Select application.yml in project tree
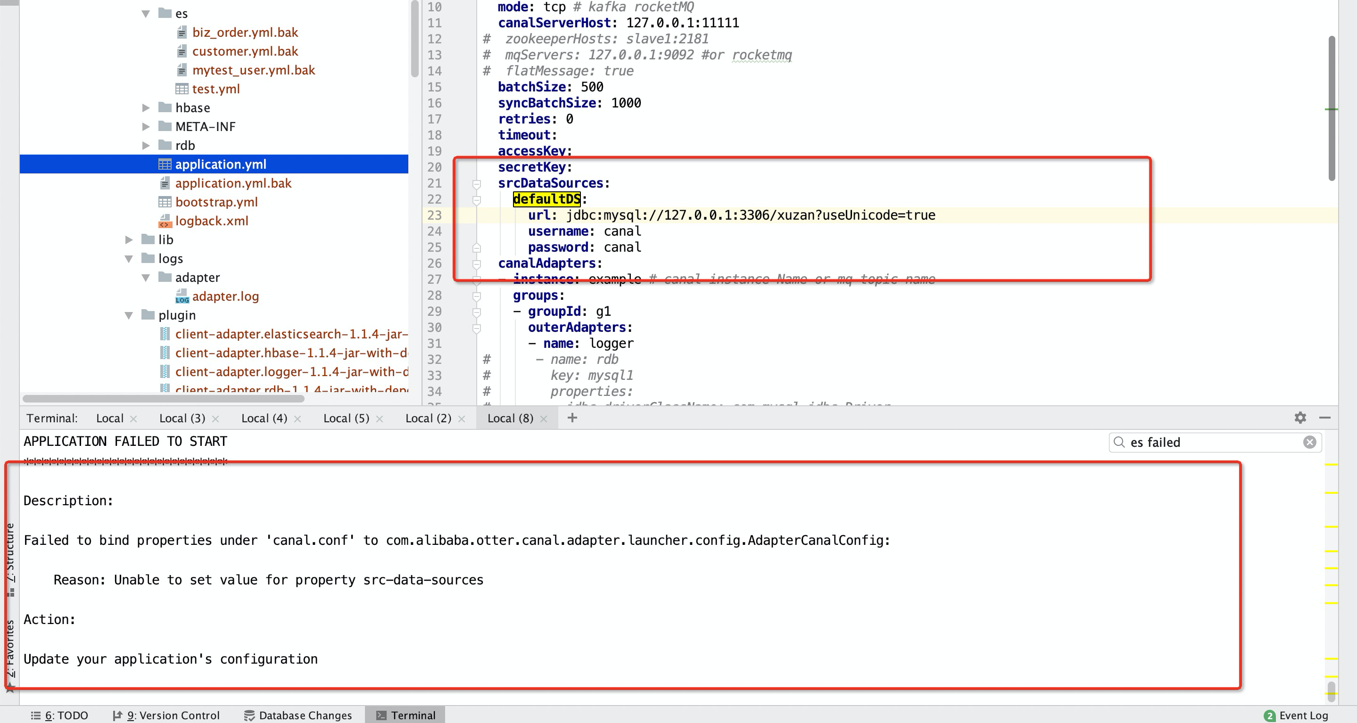The height and width of the screenshot is (723, 1357). [214, 164]
